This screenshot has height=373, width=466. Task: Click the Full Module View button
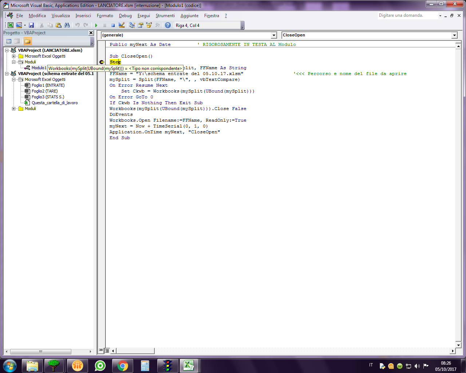pyautogui.click(x=107, y=351)
